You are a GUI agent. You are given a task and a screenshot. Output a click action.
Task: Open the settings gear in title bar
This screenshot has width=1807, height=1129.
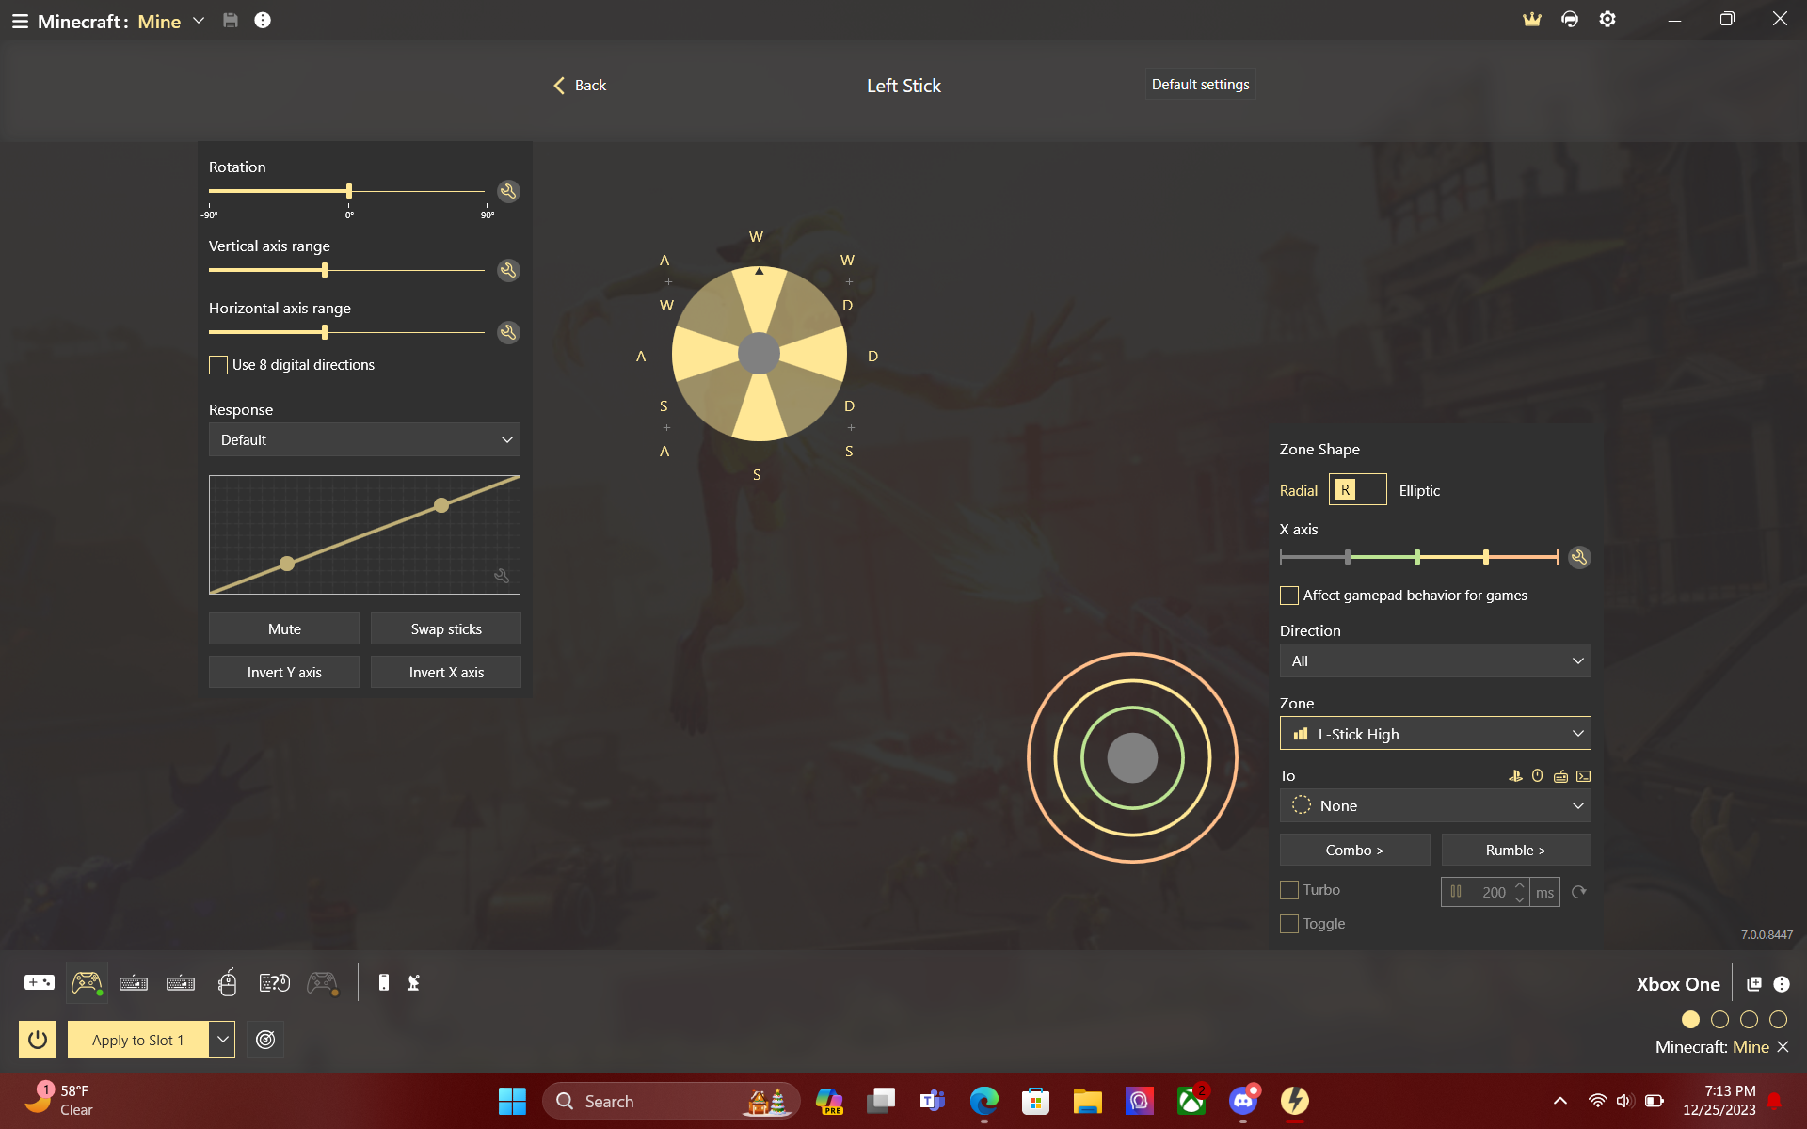(1607, 20)
